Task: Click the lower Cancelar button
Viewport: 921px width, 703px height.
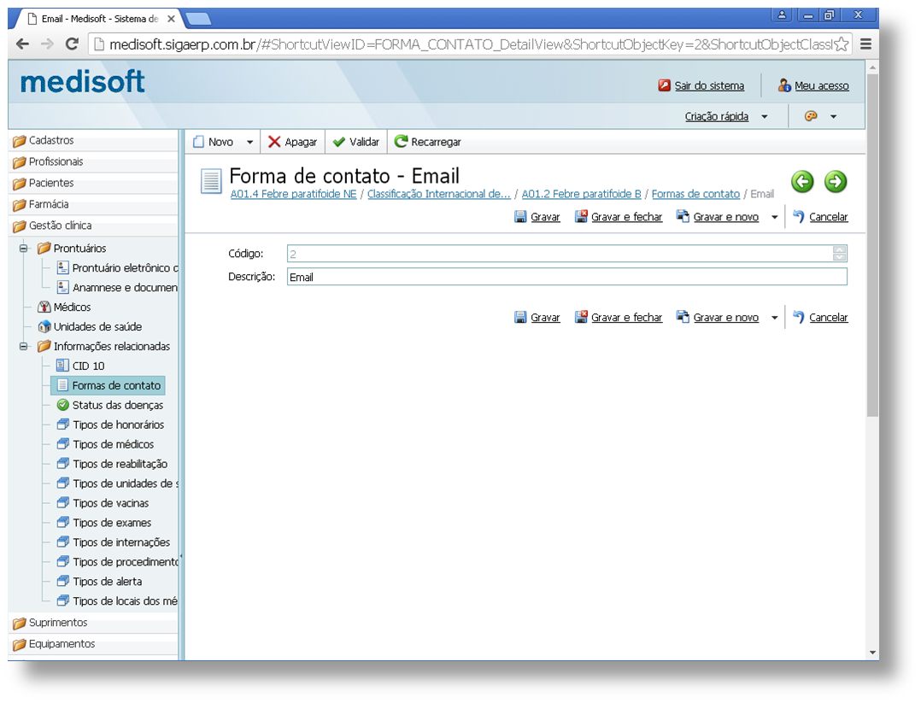Action: click(x=820, y=317)
